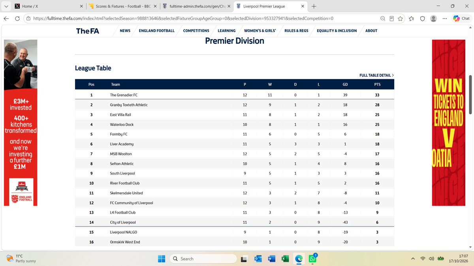Click 'Waterloo Dock' team name

click(x=122, y=125)
